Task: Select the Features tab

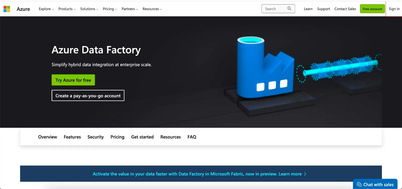Action: pyautogui.click(x=72, y=137)
